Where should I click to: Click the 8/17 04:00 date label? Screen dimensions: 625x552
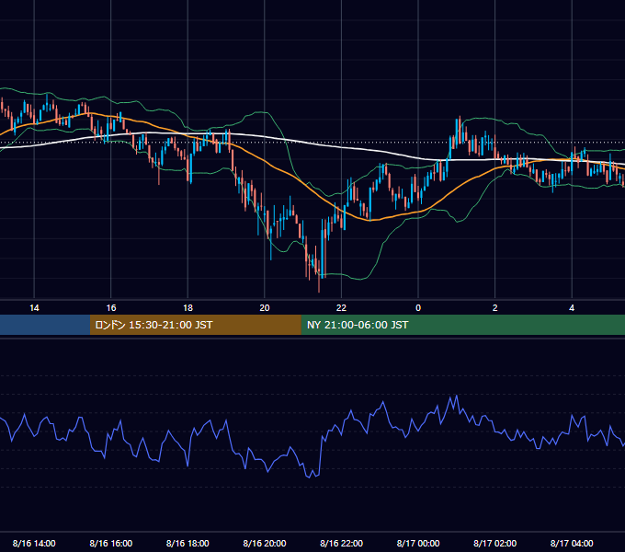coord(572,543)
